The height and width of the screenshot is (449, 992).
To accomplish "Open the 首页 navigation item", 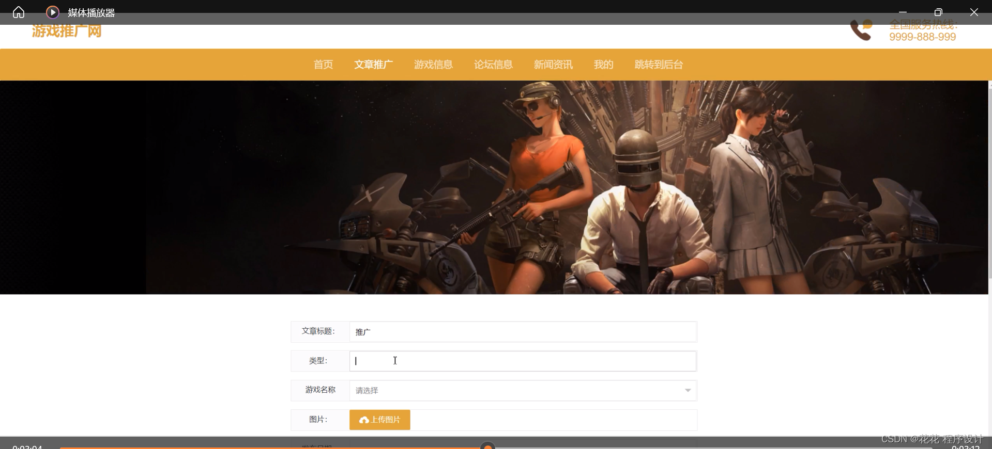I will (324, 65).
